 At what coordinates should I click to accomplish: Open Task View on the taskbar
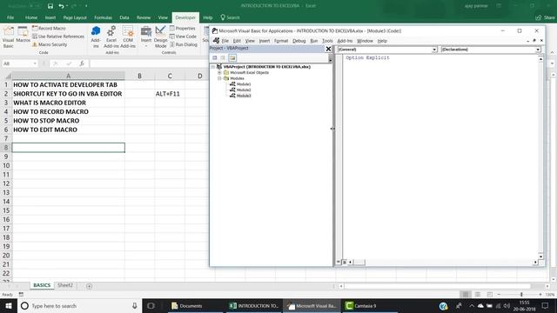point(151,306)
